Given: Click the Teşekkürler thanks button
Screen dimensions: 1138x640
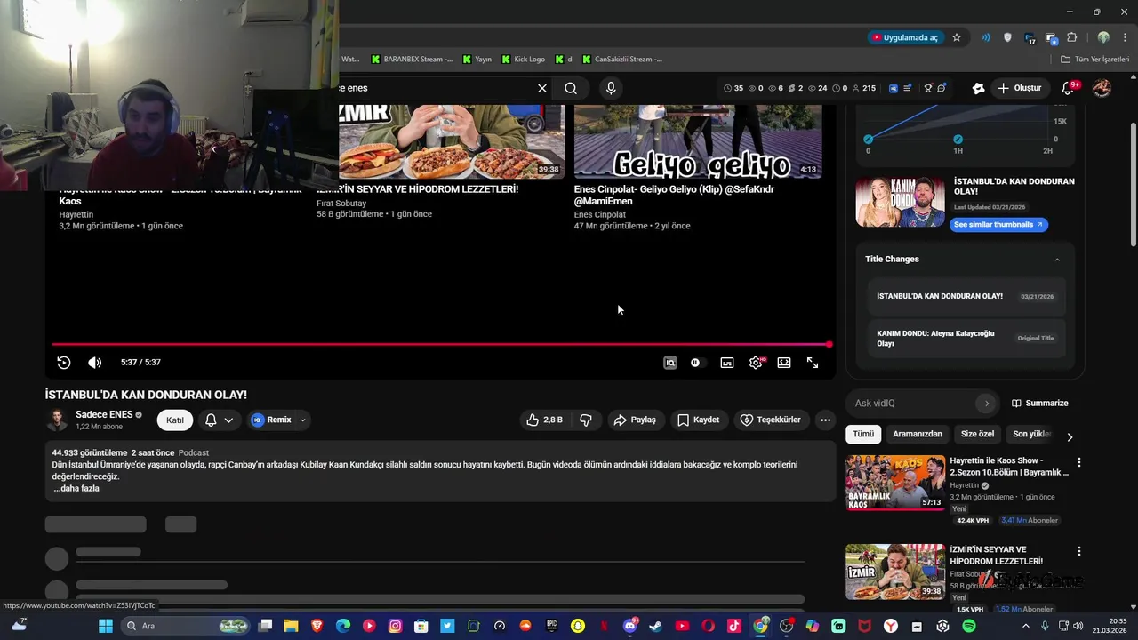Looking at the screenshot, I should click(770, 420).
